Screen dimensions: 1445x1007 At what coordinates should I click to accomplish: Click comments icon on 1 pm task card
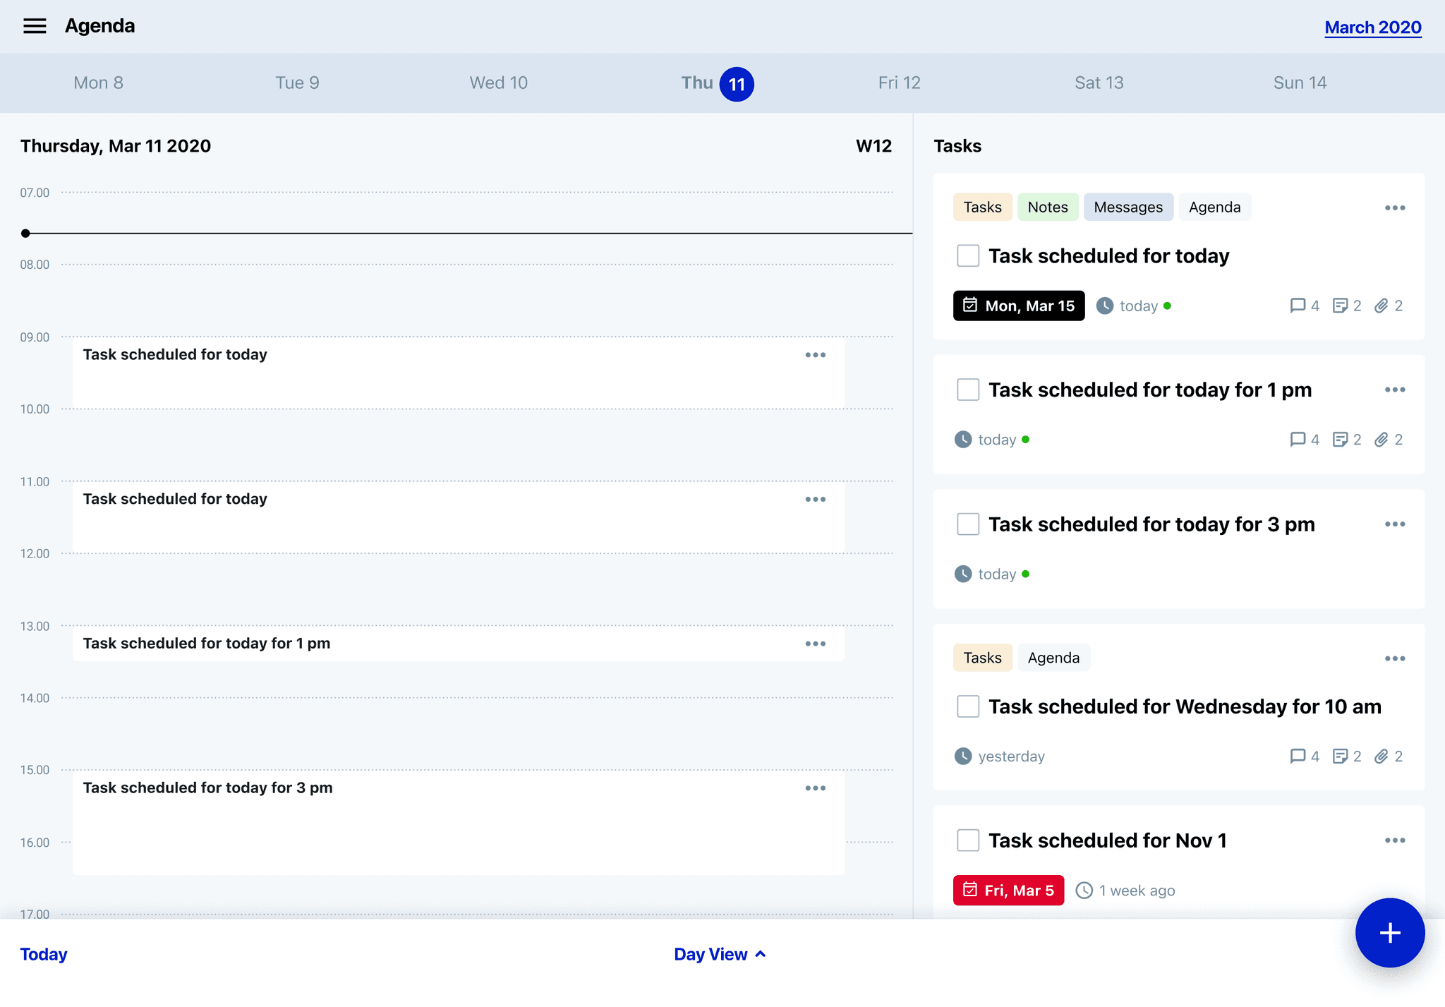pos(1297,440)
